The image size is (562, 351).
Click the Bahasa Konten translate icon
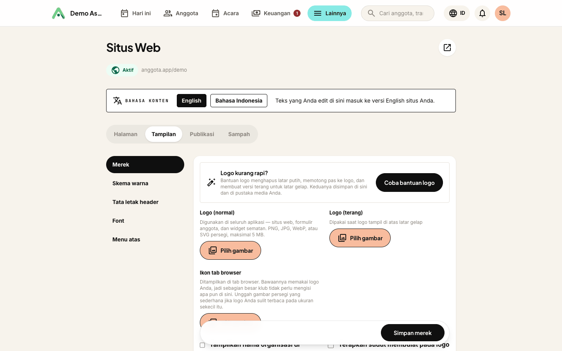[x=117, y=101]
